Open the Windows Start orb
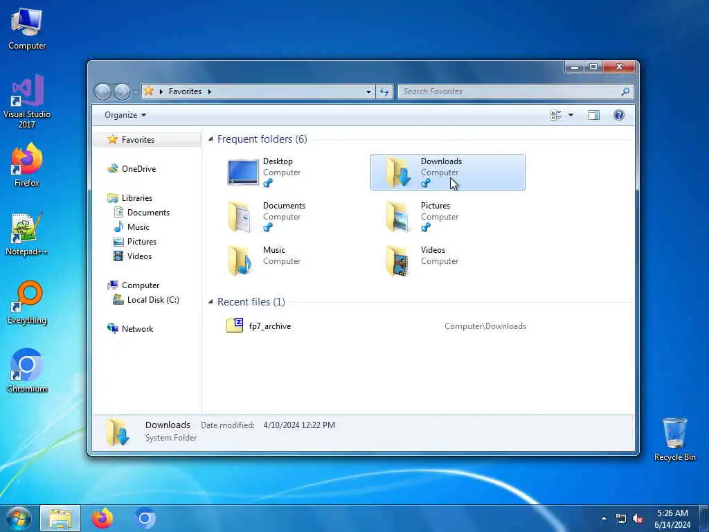The image size is (709, 532). tap(19, 518)
